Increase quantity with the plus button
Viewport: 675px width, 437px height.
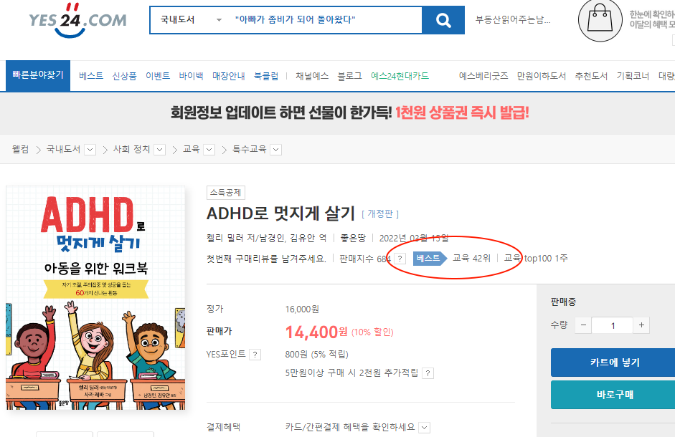click(x=641, y=325)
